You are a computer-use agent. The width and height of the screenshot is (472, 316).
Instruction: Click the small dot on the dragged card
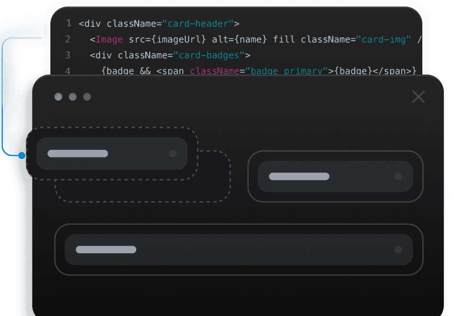[x=173, y=154]
